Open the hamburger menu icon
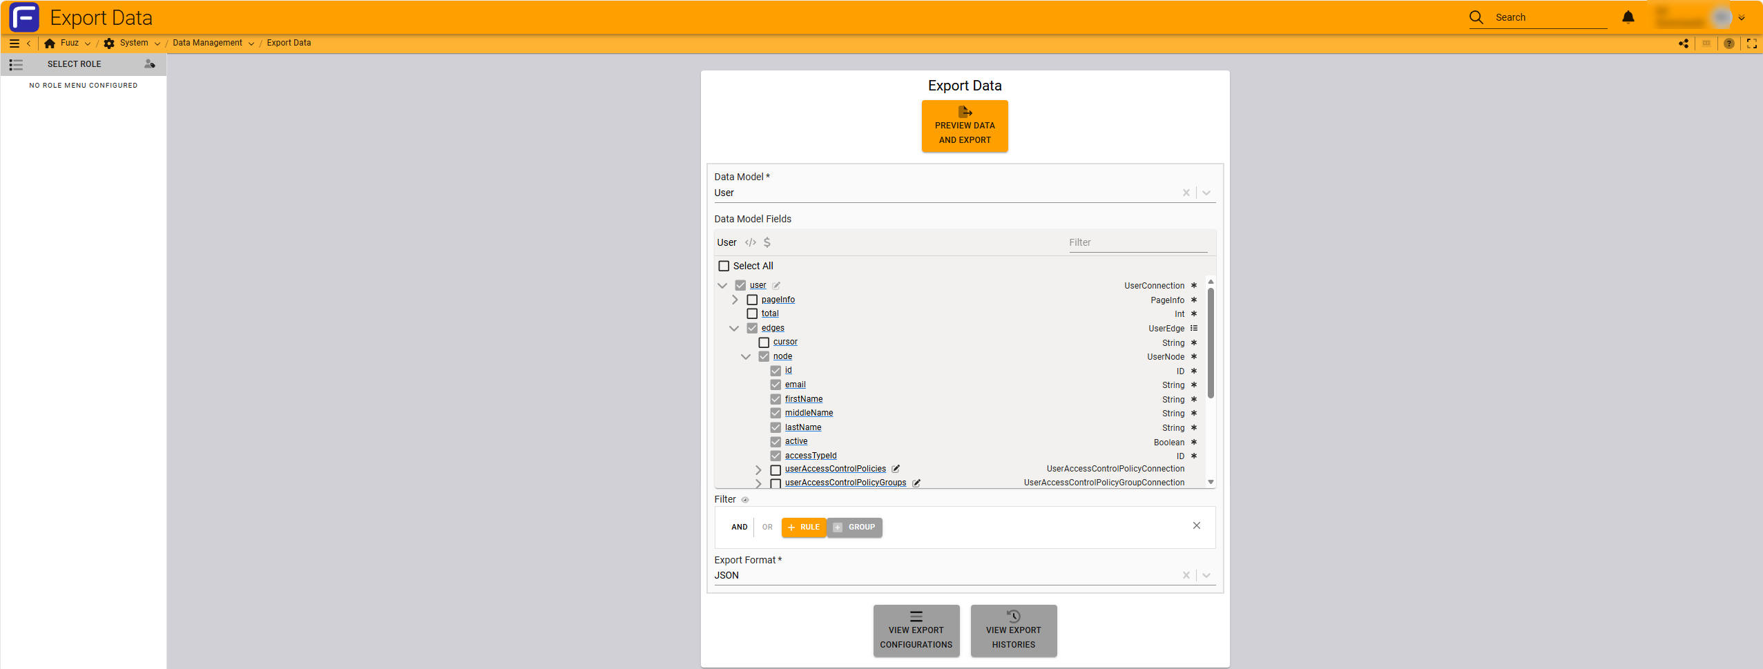This screenshot has width=1763, height=669. click(x=14, y=43)
